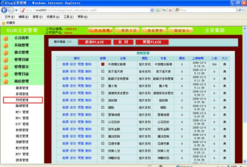Click the stop loading red X icon
The width and height of the screenshot is (247, 167).
[x=170, y=10]
